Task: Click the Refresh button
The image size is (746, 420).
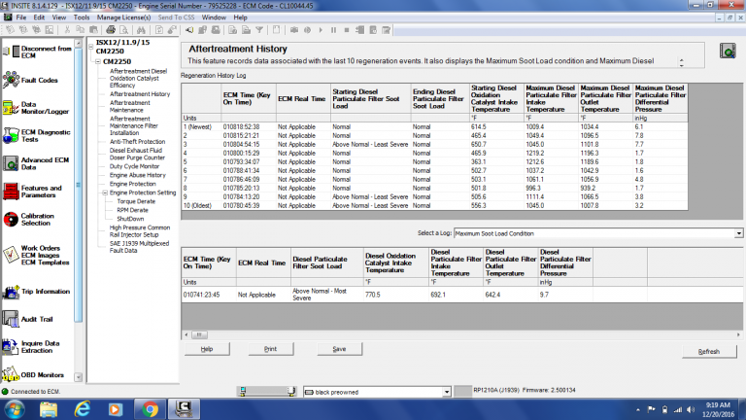Action: tap(708, 351)
